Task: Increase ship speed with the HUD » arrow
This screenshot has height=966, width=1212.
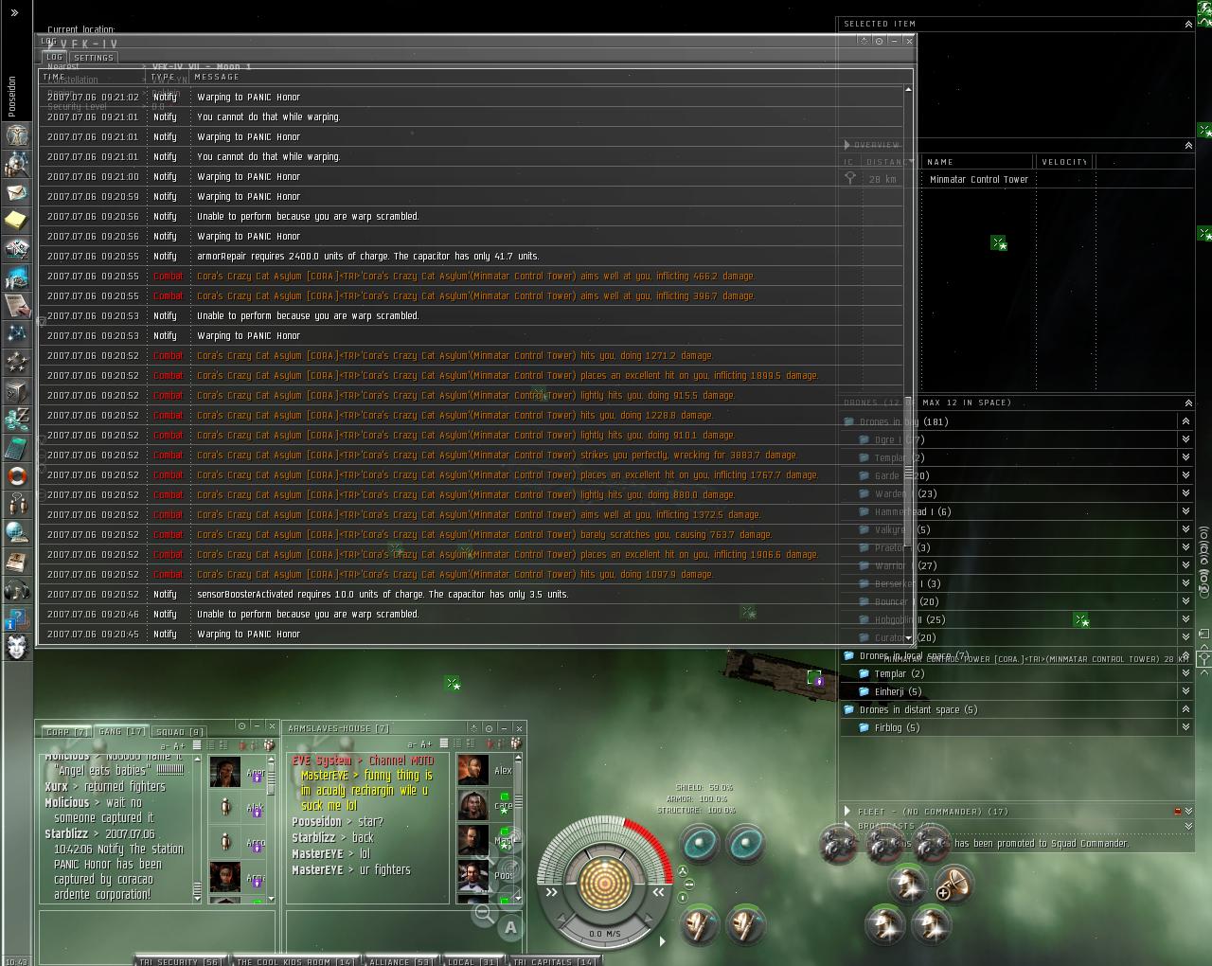Action: [552, 892]
